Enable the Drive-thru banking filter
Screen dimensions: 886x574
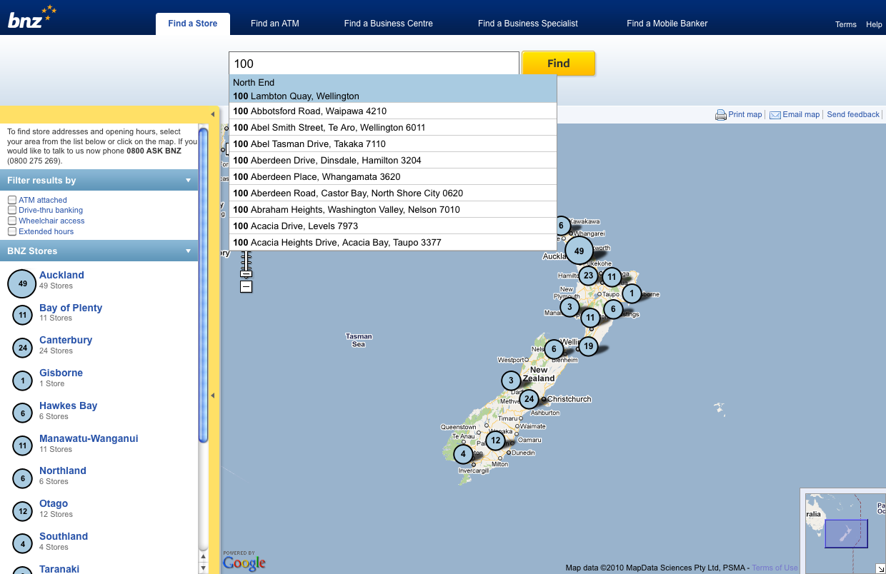(x=12, y=210)
